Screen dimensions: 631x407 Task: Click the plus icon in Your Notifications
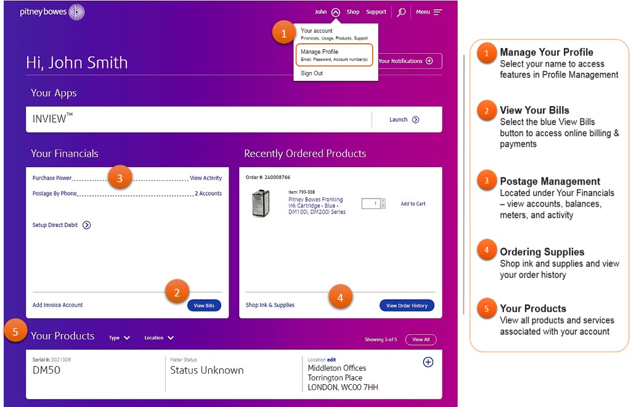click(429, 61)
